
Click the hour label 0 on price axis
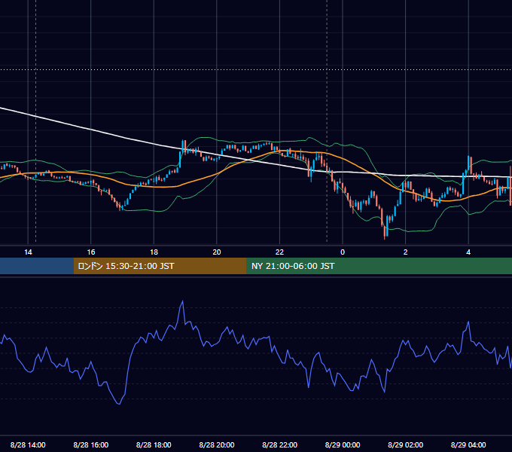[x=343, y=252]
